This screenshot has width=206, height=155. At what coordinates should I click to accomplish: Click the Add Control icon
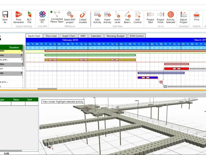click(x=138, y=17)
